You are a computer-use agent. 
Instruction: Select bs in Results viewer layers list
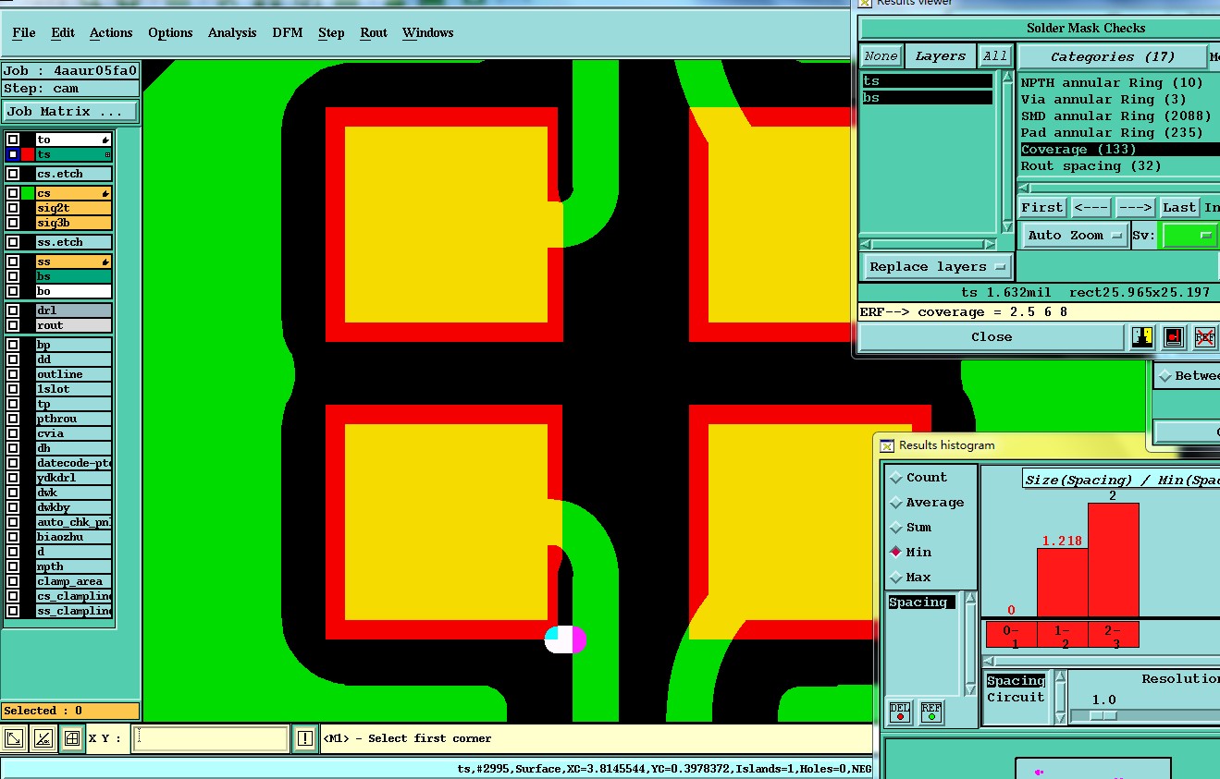coord(927,97)
